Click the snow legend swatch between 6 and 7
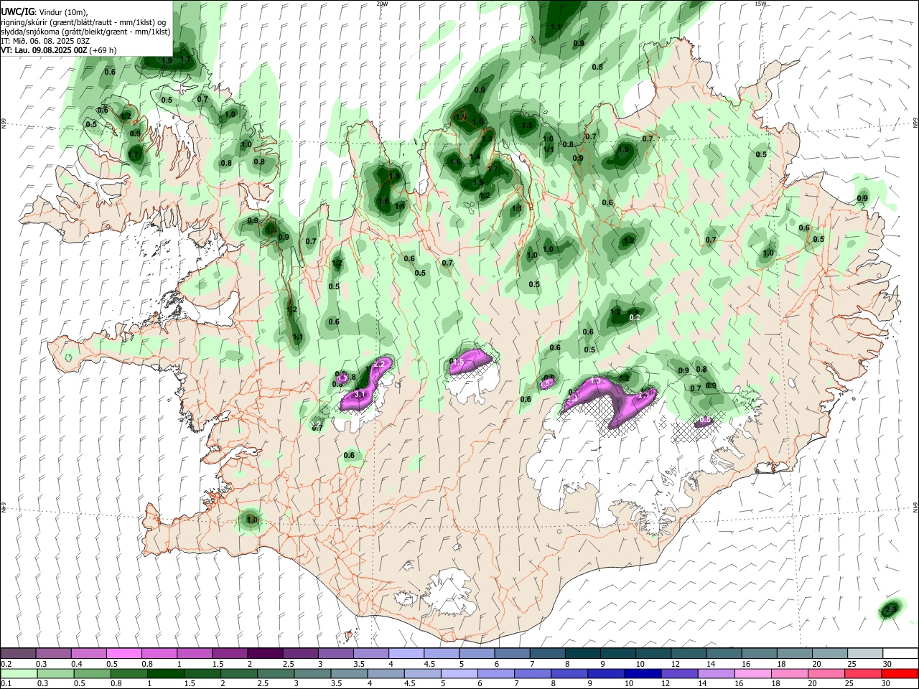This screenshot has width=919, height=689. click(x=512, y=654)
